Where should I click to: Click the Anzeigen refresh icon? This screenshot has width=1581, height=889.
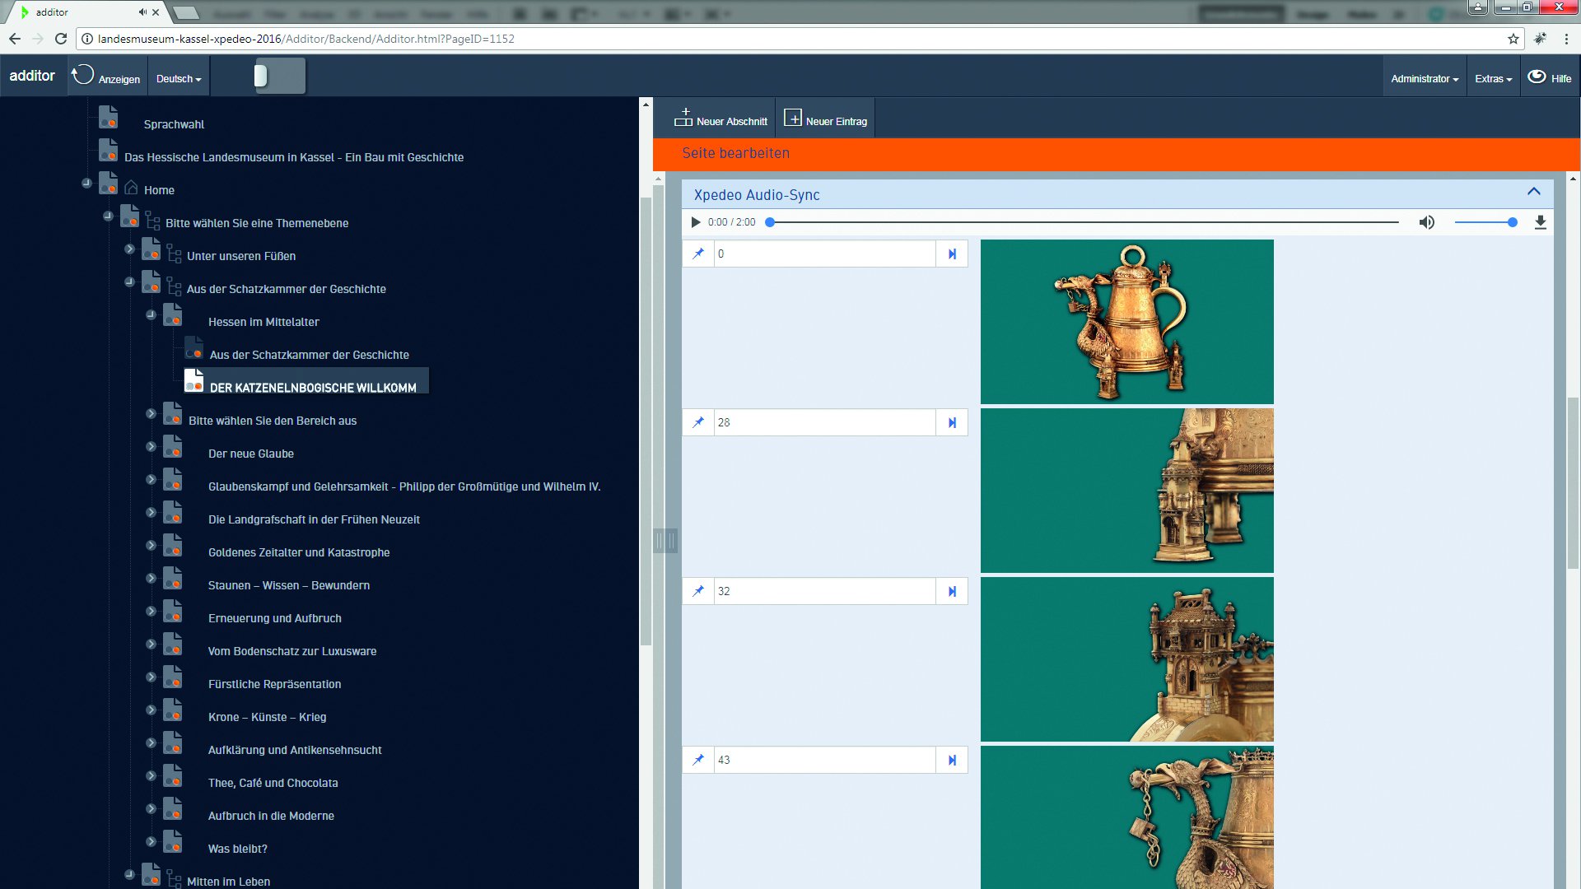point(82,76)
